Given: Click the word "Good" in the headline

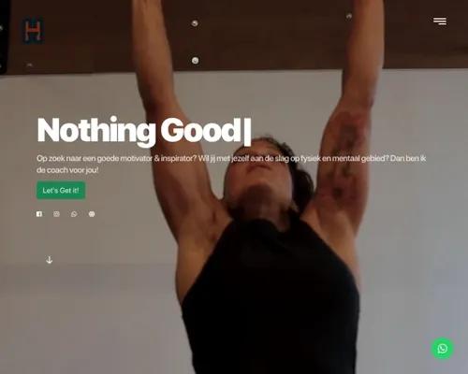Looking at the screenshot, I should click(x=201, y=130).
